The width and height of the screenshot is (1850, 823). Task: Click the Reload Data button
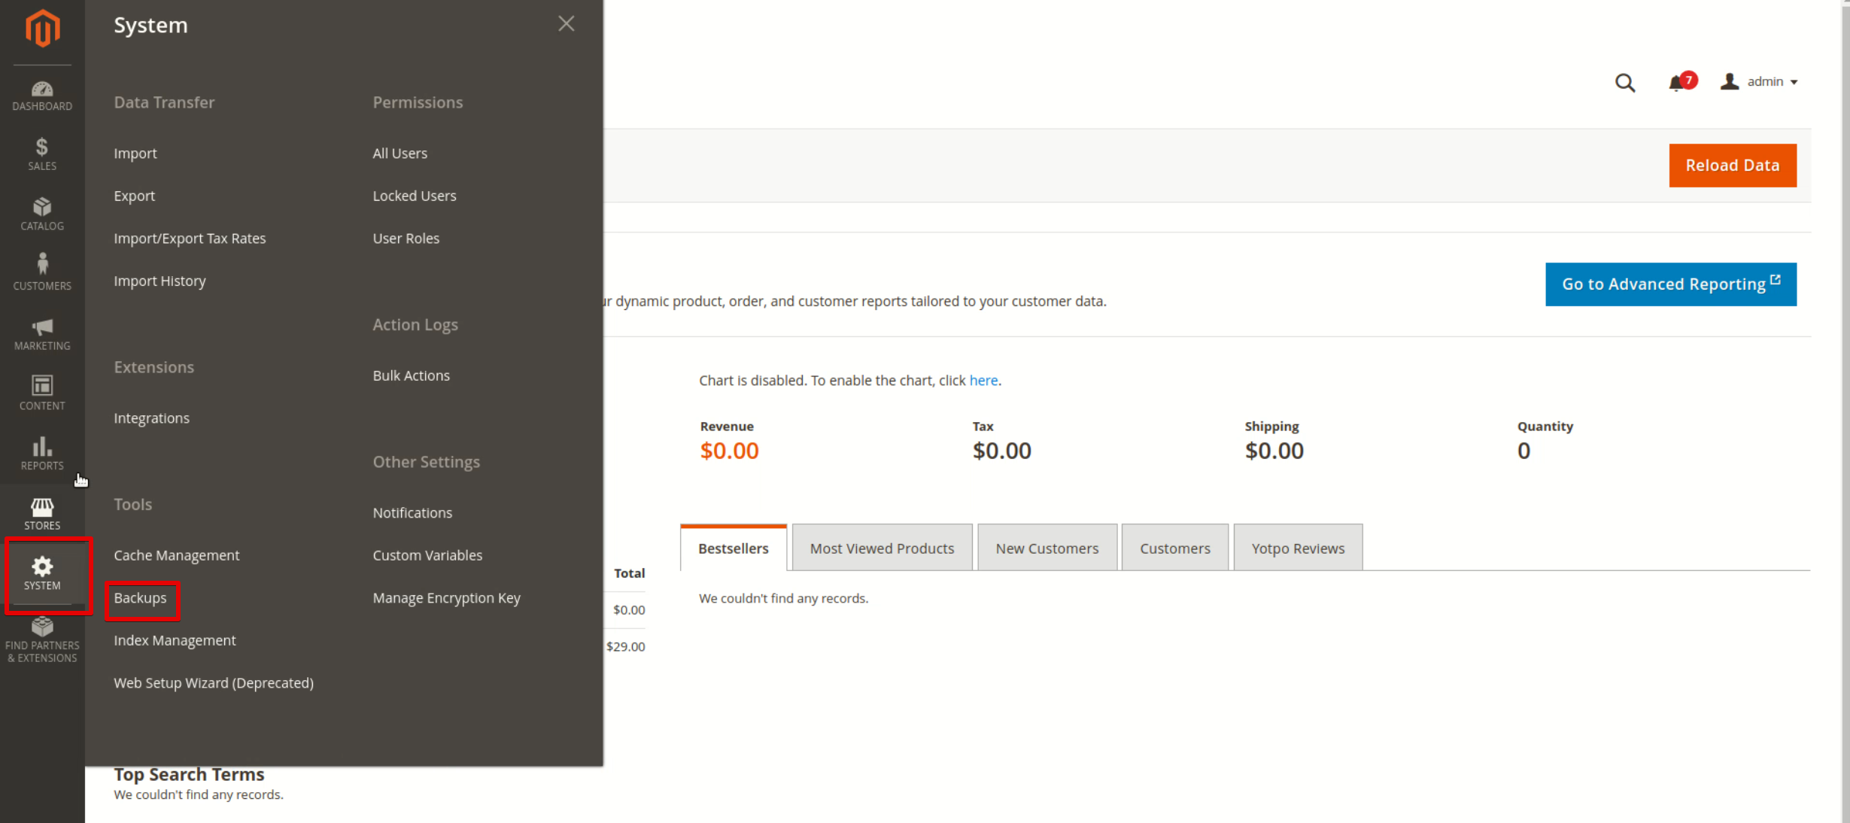(1732, 166)
